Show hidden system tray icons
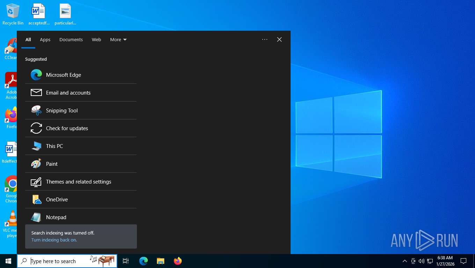 [x=405, y=261]
